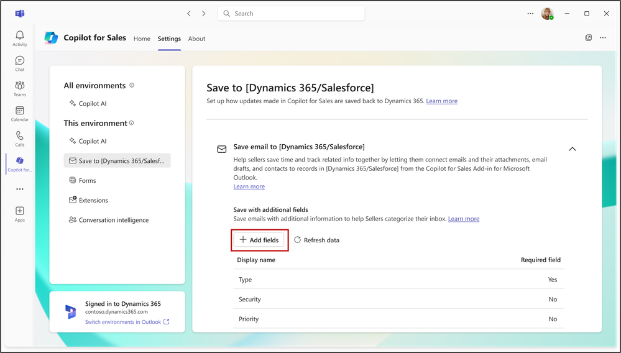Image resolution: width=621 pixels, height=353 pixels.
Task: Click the No value in Security row
Action: (553, 299)
